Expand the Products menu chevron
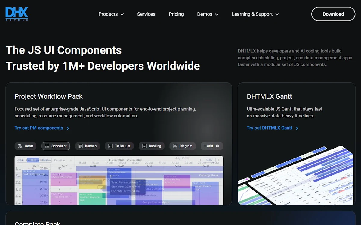Screen dimensions: 361x225 pos(122,14)
